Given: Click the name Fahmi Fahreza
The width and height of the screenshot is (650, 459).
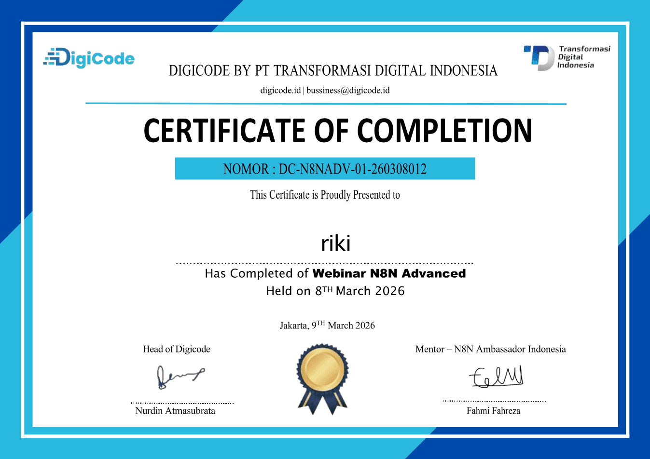Looking at the screenshot, I should (x=493, y=411).
